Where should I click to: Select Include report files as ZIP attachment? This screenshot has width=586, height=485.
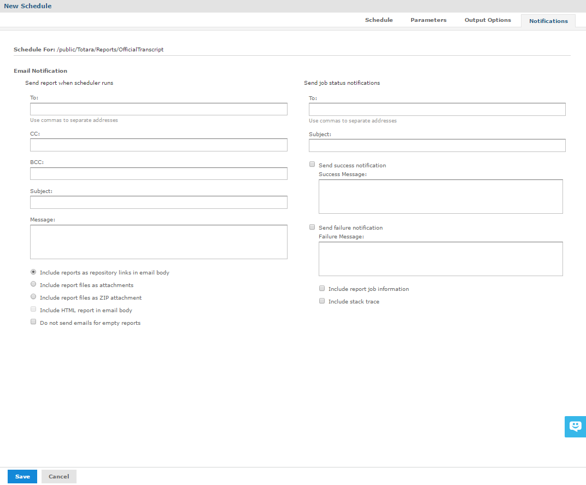pyautogui.click(x=34, y=297)
